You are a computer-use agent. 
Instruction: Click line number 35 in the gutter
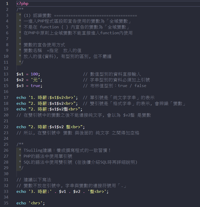[6, 203]
